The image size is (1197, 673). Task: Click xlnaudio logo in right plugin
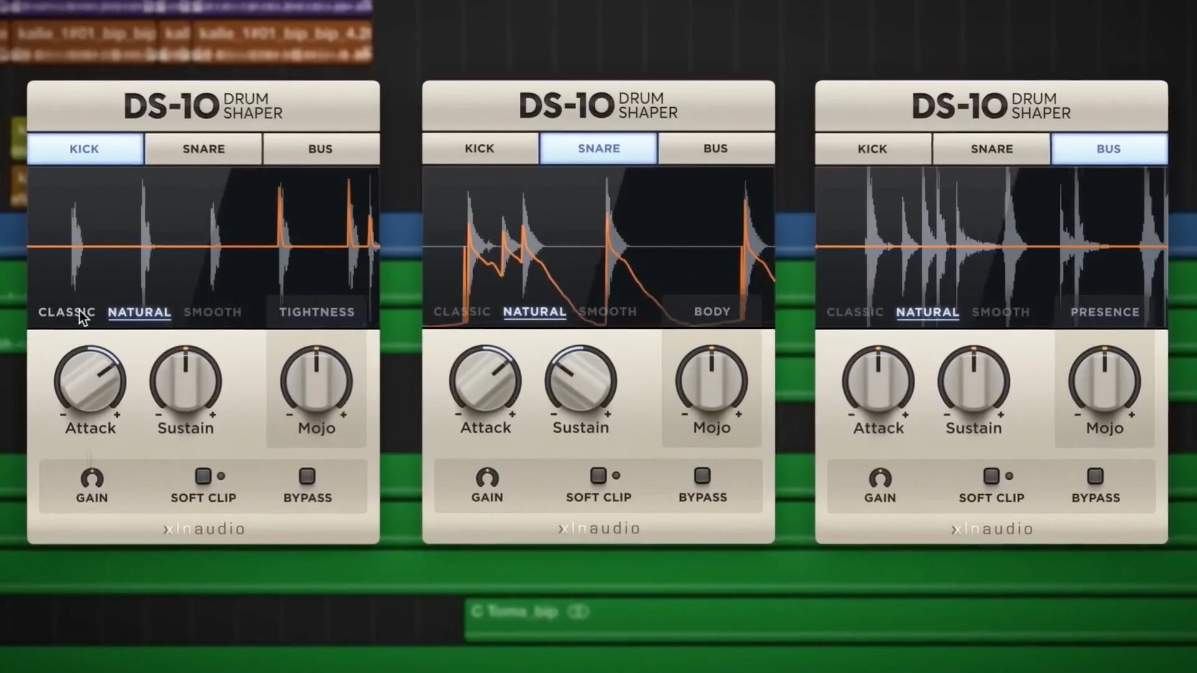pos(992,529)
